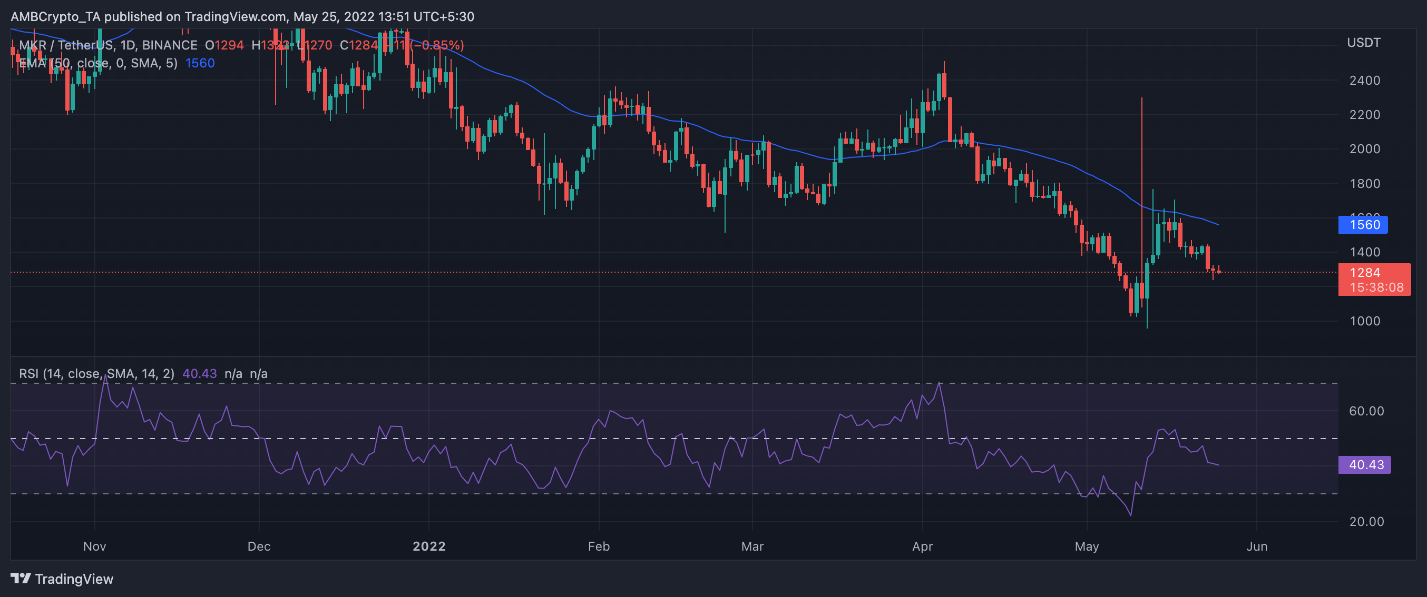Screen dimensions: 1427x597
Task: Click the dotted red price line on the chart
Action: pyautogui.click(x=664, y=272)
